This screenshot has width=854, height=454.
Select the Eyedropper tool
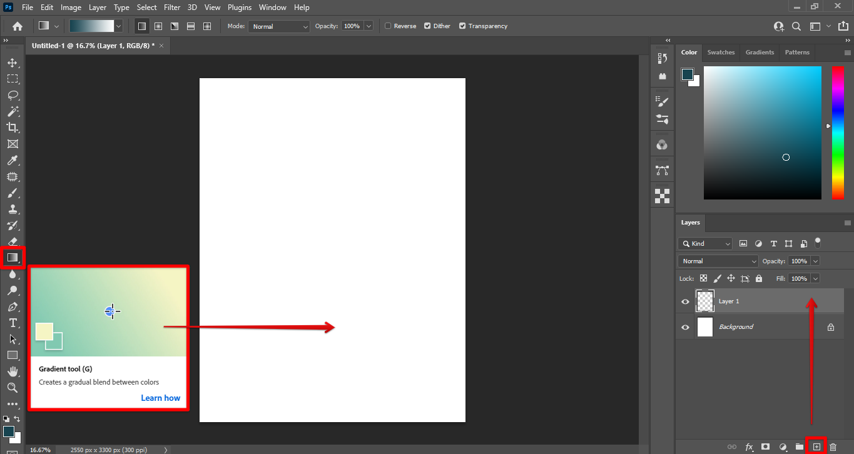click(x=13, y=161)
